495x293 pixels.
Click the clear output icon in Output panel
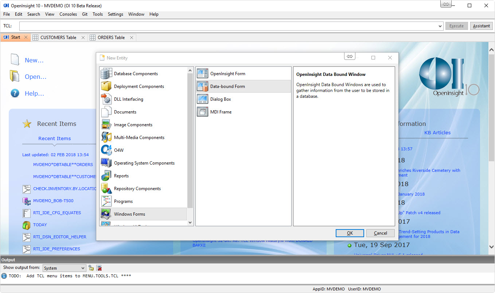99,268
